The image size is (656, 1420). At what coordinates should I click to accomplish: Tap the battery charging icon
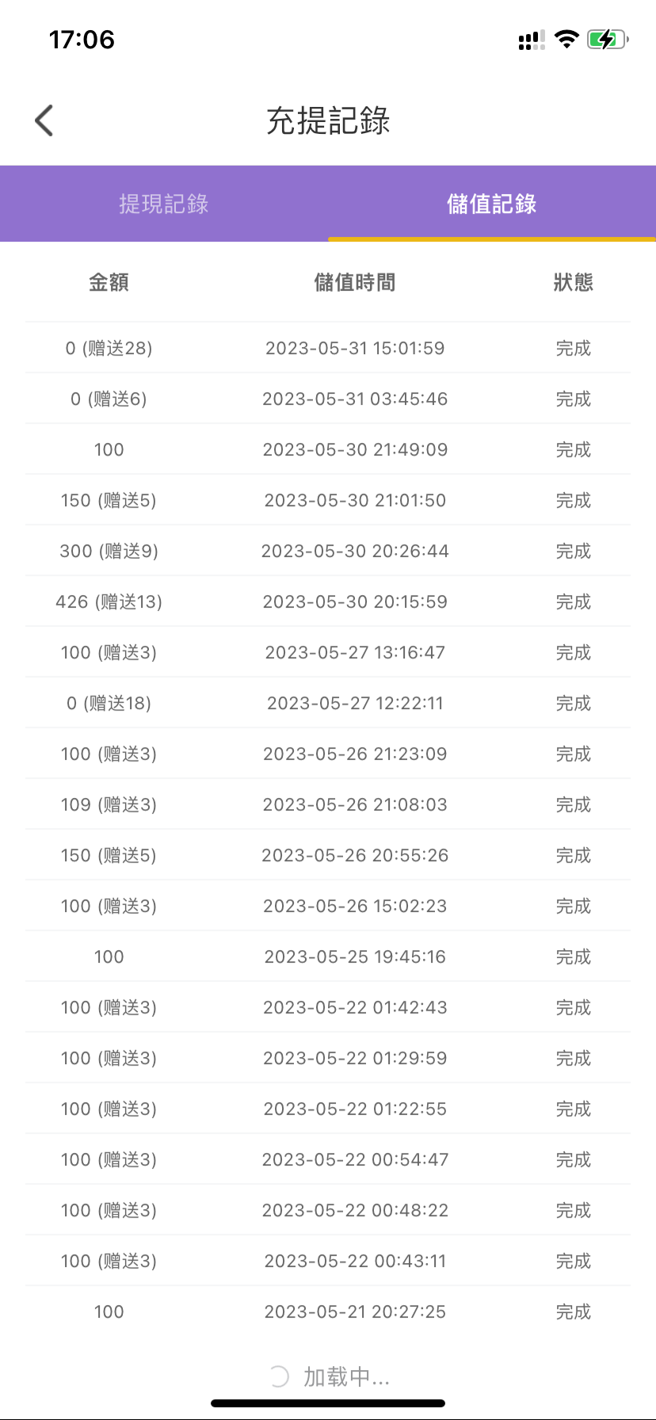click(607, 40)
